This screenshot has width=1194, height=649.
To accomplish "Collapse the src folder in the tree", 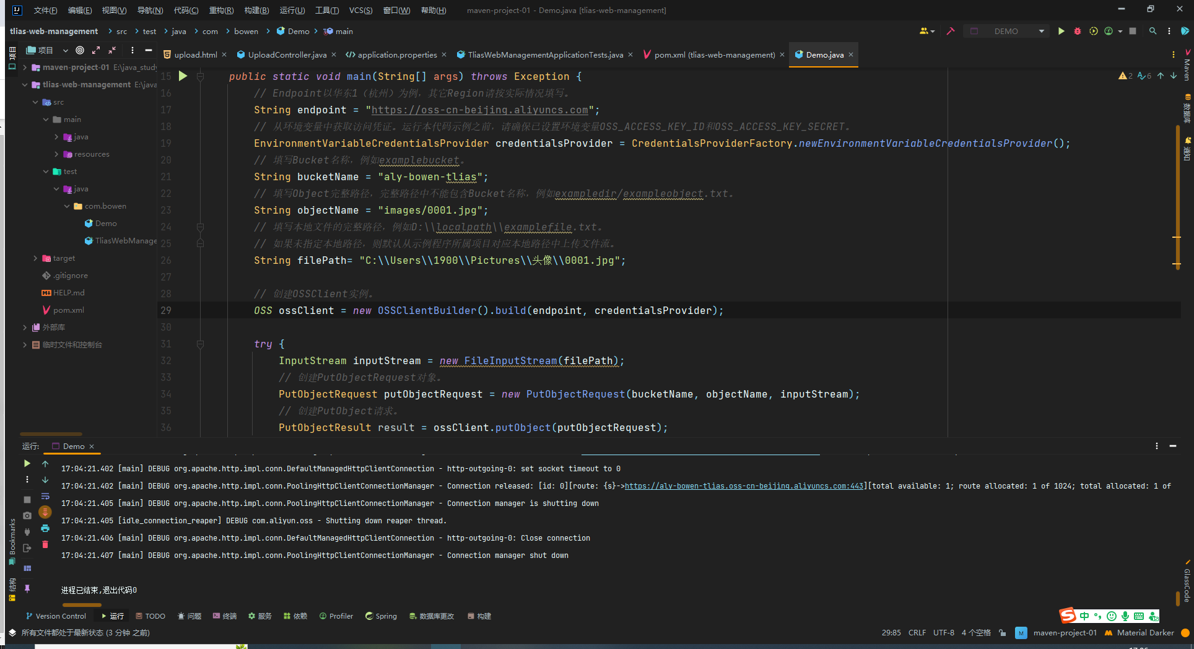I will tap(35, 102).
